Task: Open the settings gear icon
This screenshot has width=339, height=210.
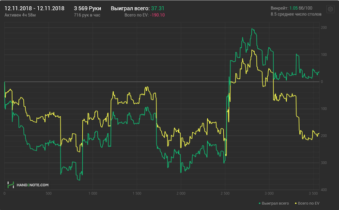Action: click(330, 9)
